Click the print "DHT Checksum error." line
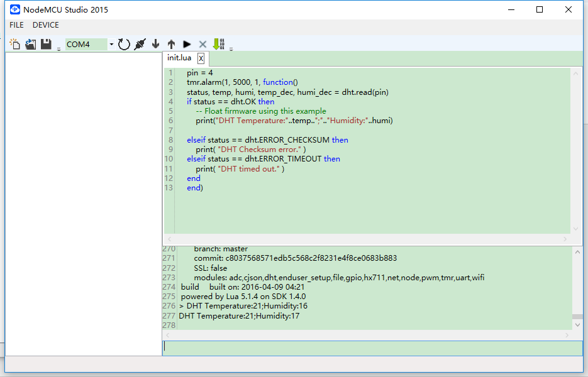The height and width of the screenshot is (377, 588). coord(251,150)
